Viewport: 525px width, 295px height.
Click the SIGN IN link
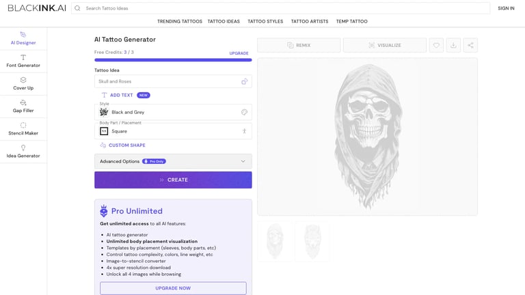[506, 8]
